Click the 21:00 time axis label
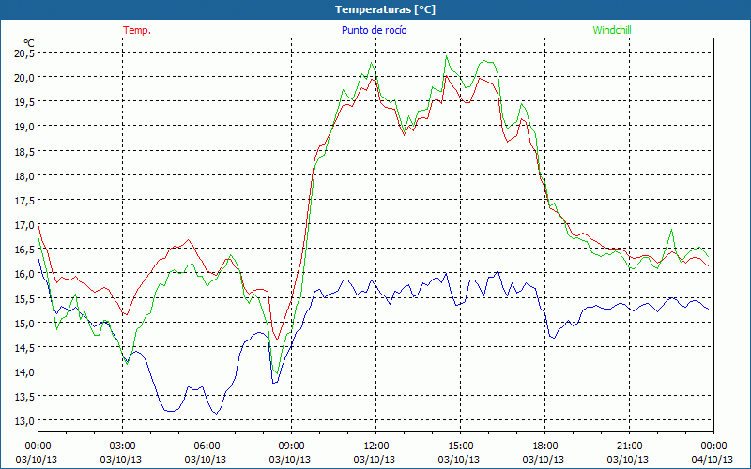 tap(629, 446)
